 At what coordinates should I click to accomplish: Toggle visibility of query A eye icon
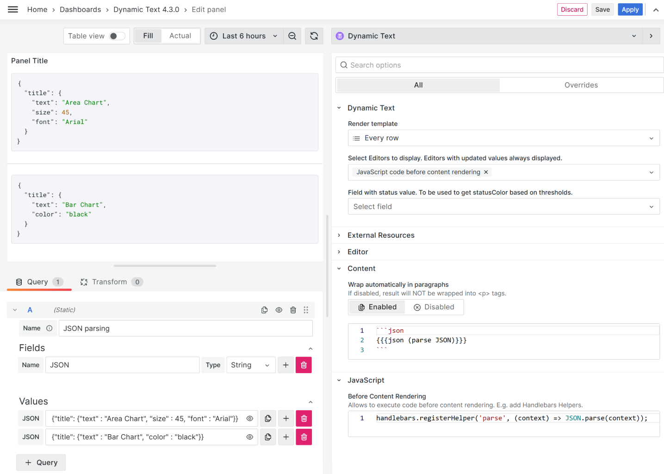[279, 310]
